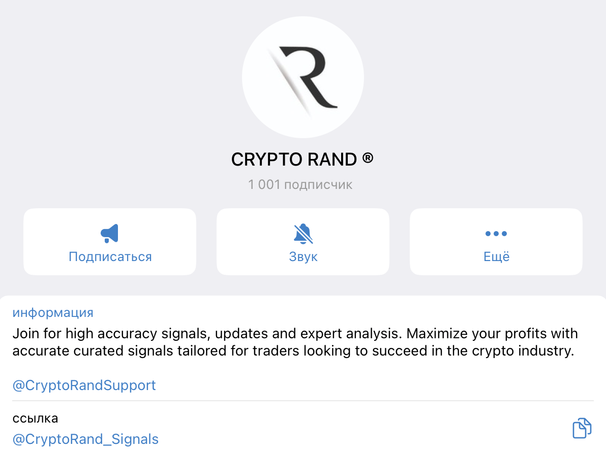
Task: Tap the megaphone icon to subscribe
Action: pyautogui.click(x=110, y=234)
